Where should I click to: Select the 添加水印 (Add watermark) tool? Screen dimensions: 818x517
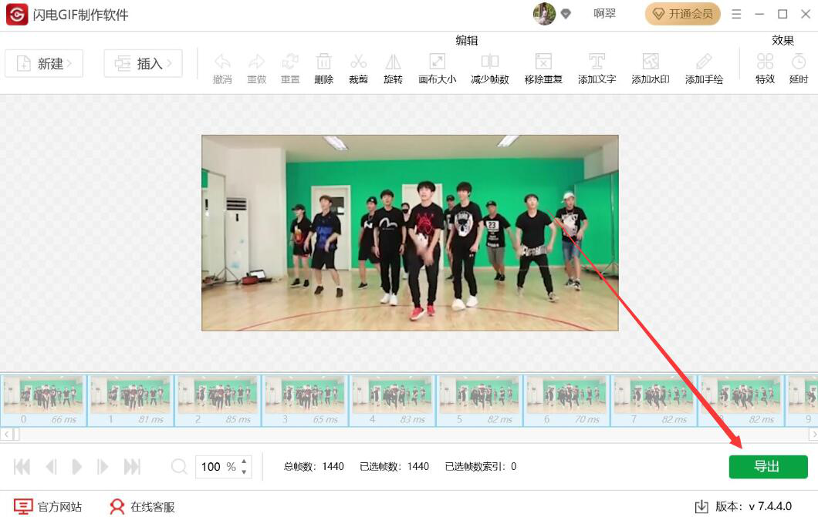650,69
